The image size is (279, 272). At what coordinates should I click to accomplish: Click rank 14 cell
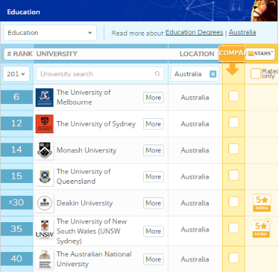[16, 150]
